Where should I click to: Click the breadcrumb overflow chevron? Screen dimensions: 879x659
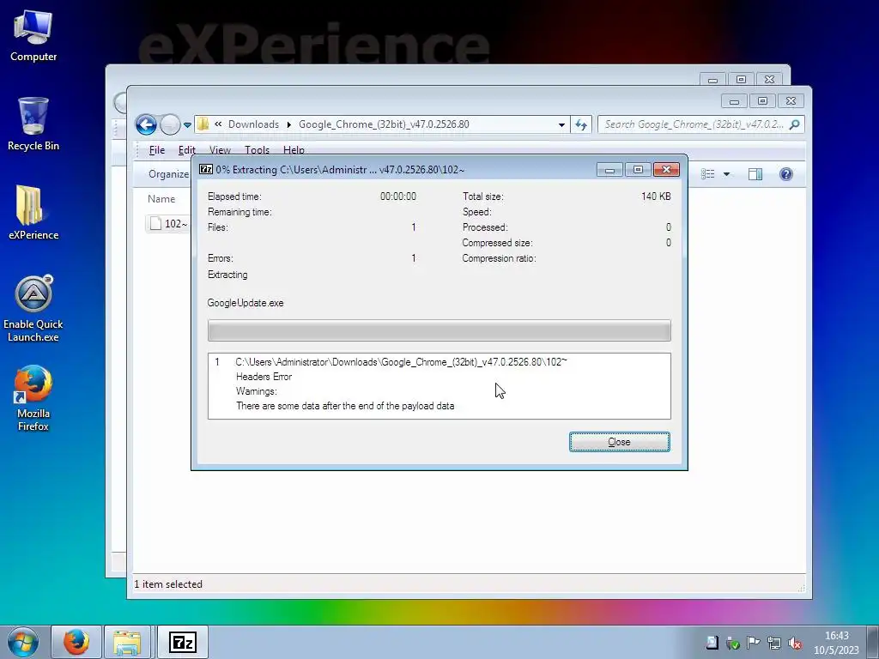[x=218, y=124]
